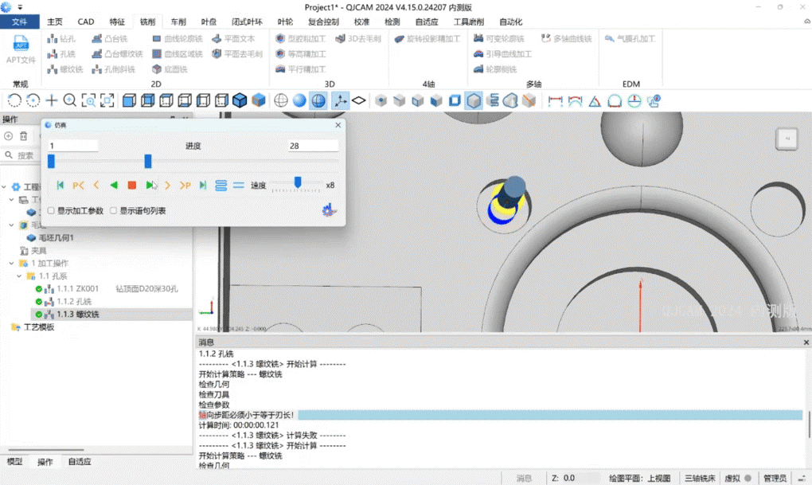Collapse the top 工程 root node

tap(5, 187)
